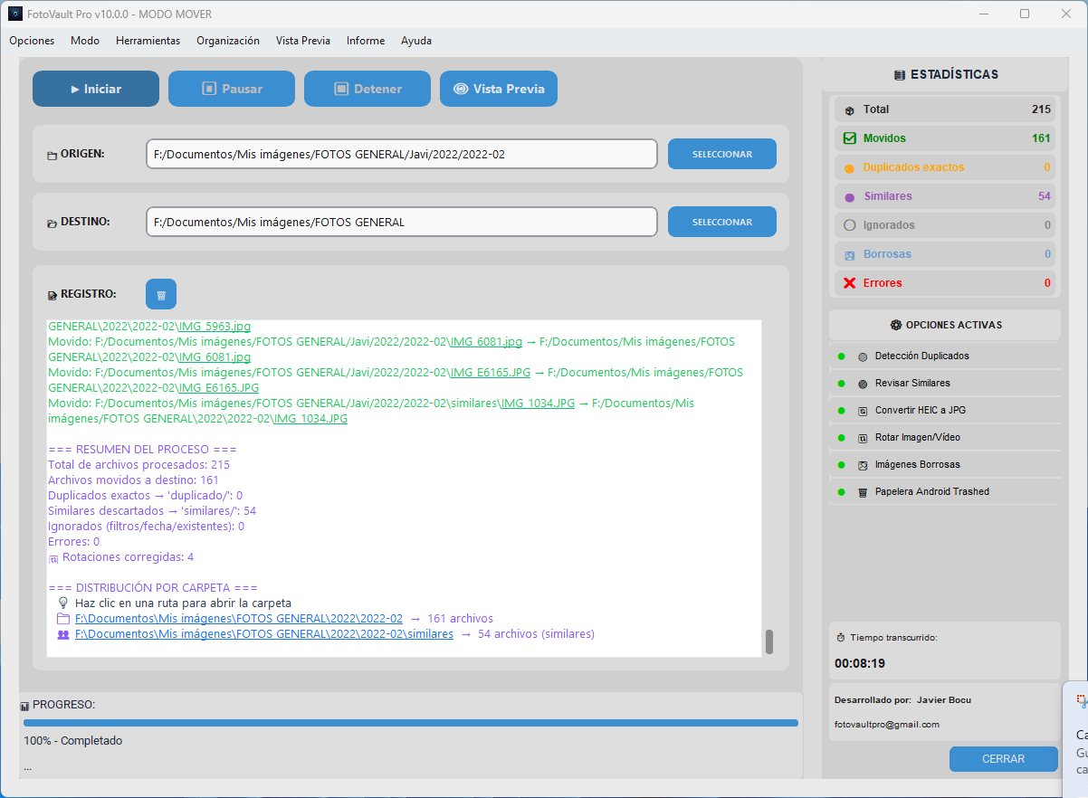Screen dimensions: 1088x798
Task: Click the green status dot for Detección Duplicados
Action: click(841, 356)
